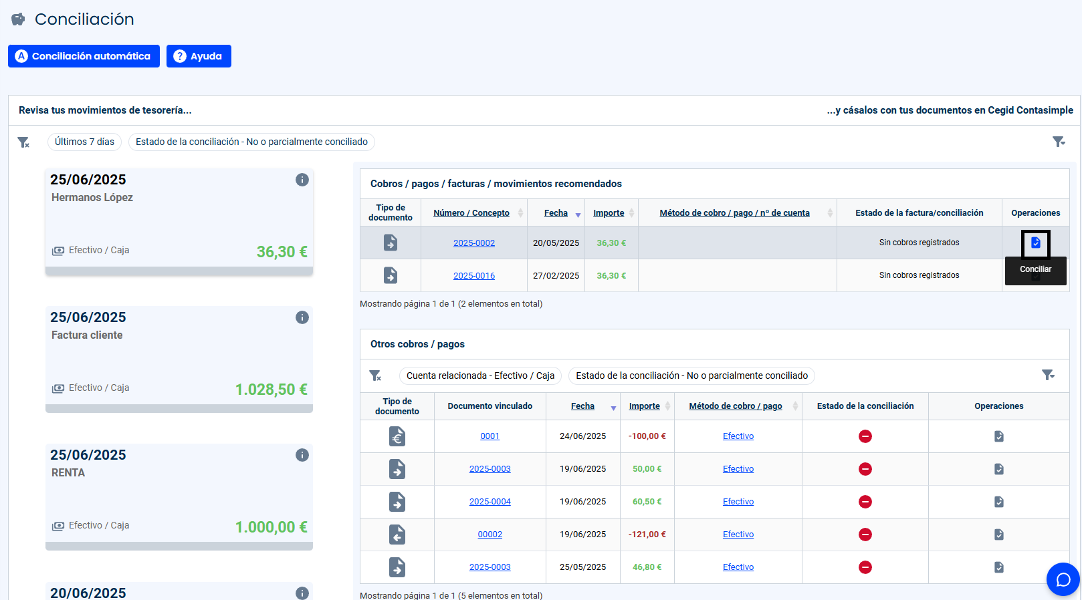
Task: Clear filters in Otros cobros / pagos
Action: click(375, 376)
